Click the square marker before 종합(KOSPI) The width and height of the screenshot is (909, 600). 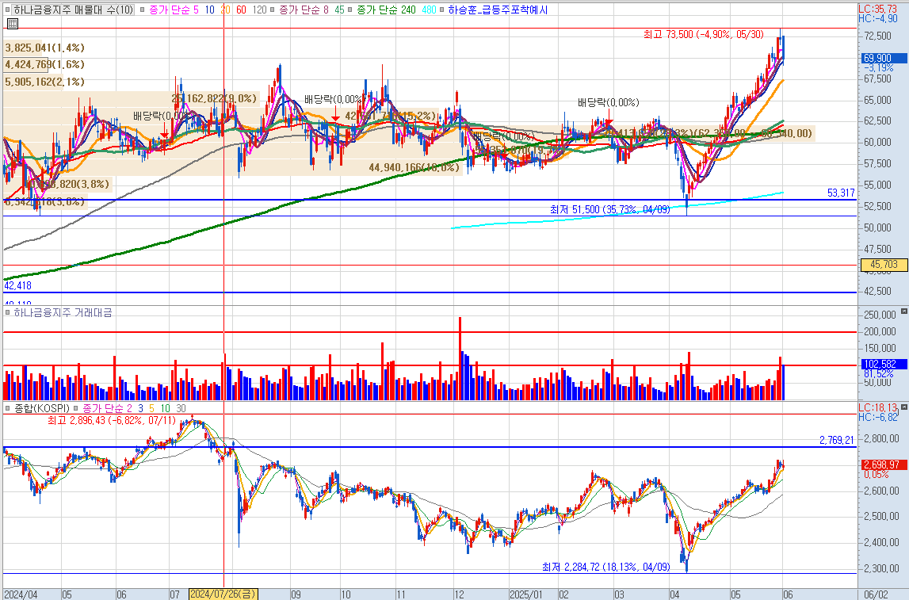coord(8,408)
